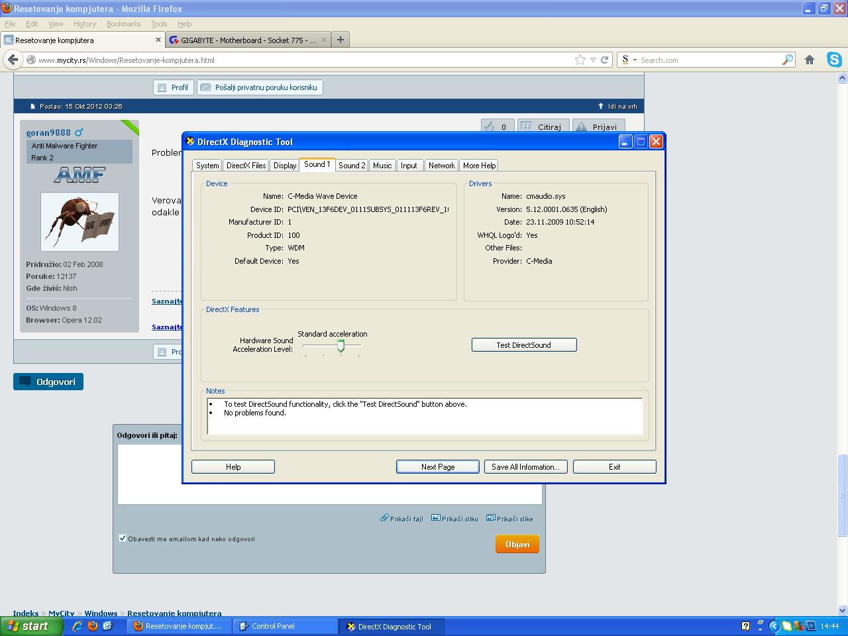Screen dimensions: 848x636
Task: Open the Firefox home page
Action: pyautogui.click(x=809, y=60)
